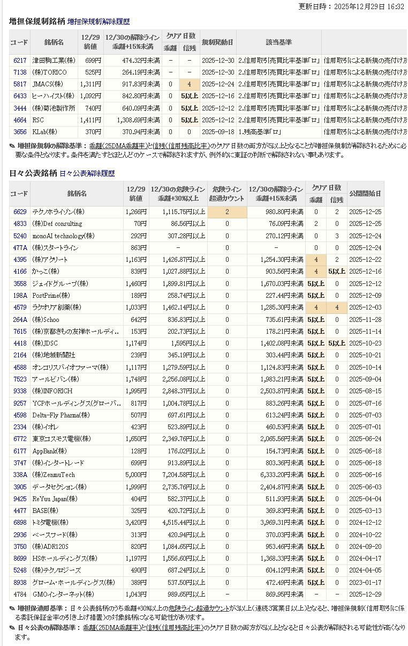408x646 pixels.
Task: Click stock code 6217 for 津田駒工業
Action: point(20,61)
